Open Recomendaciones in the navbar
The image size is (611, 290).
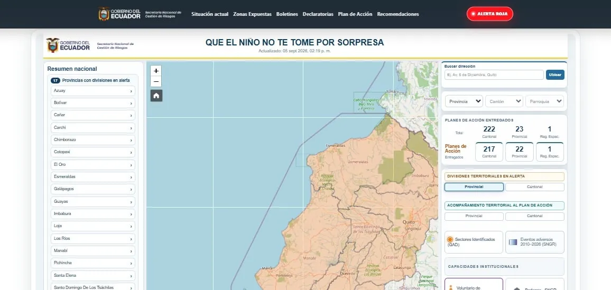point(398,14)
